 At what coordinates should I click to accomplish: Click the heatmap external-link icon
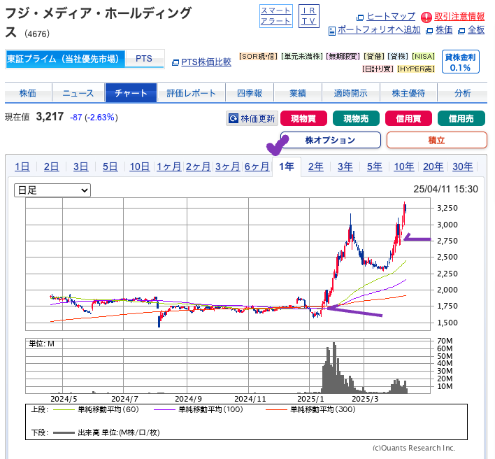click(360, 17)
